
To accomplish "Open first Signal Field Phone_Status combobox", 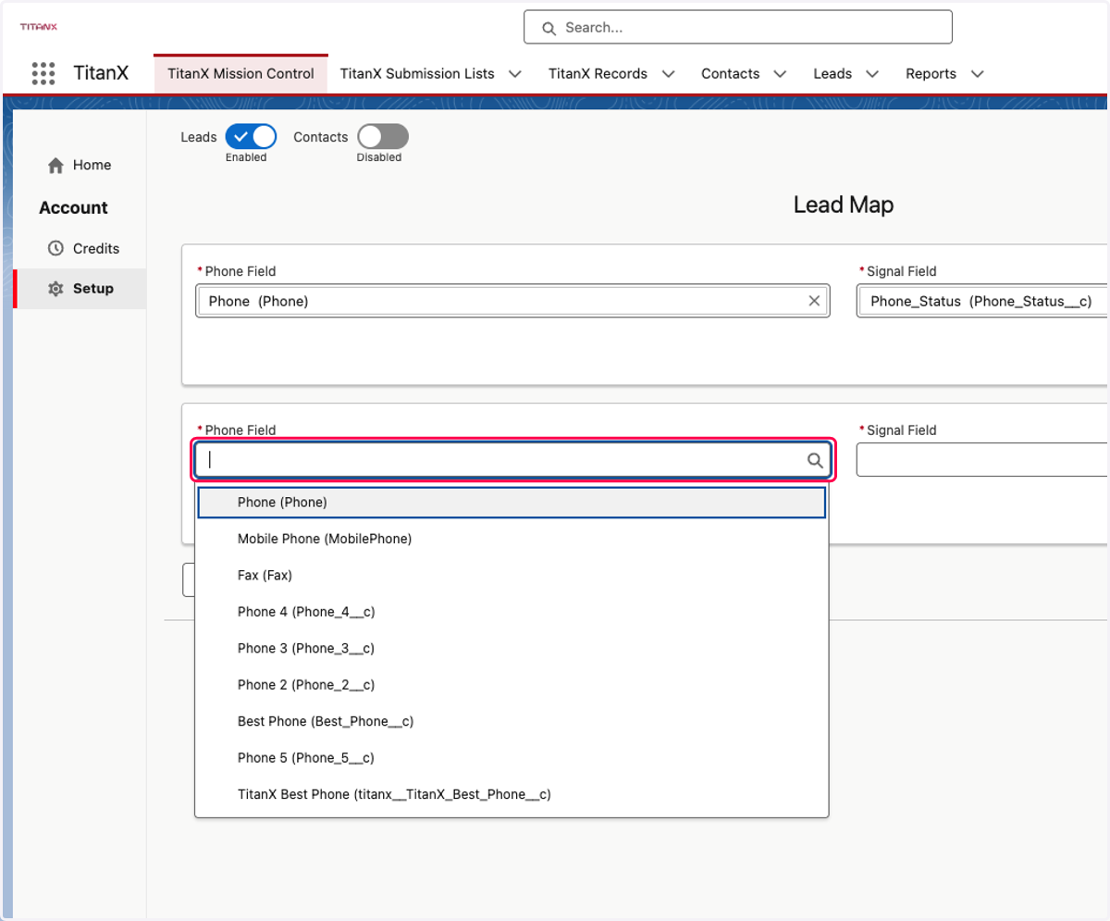I will coord(983,301).
